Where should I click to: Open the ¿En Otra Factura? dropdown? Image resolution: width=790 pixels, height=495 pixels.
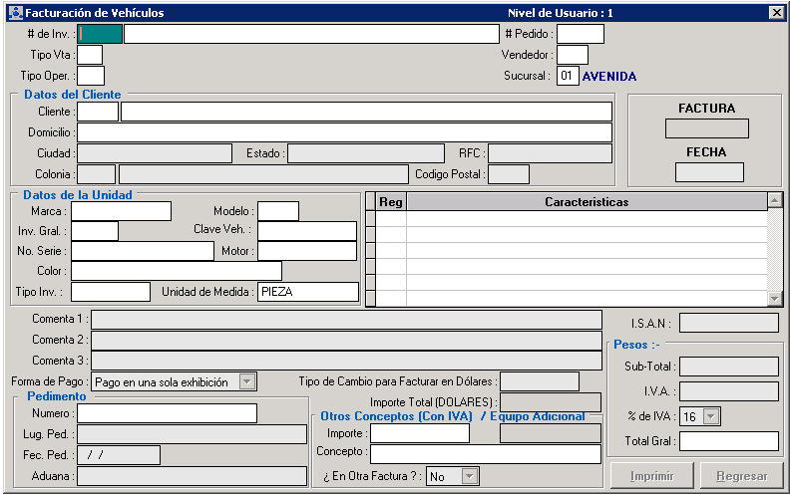(469, 477)
